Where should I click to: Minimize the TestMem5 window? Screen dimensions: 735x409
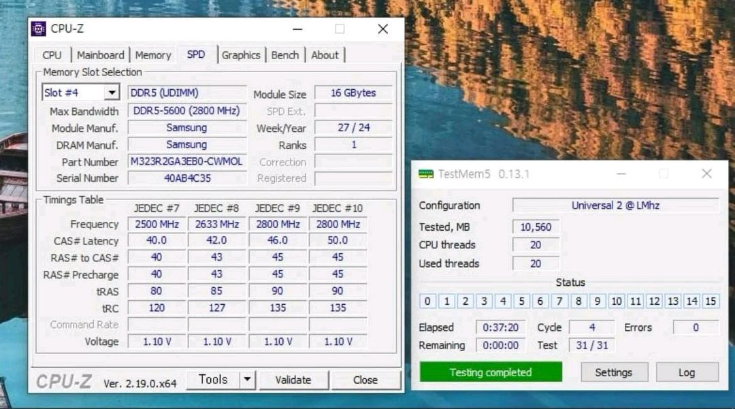tap(621, 174)
